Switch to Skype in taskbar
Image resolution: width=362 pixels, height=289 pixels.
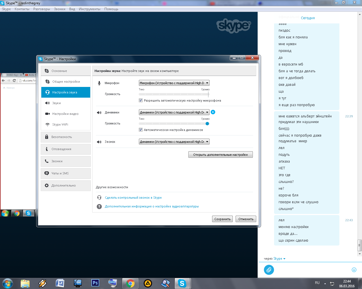[182, 283]
